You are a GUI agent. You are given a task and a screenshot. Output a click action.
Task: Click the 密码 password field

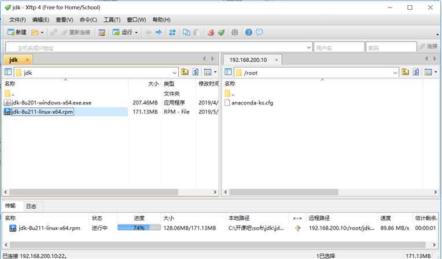[391, 47]
